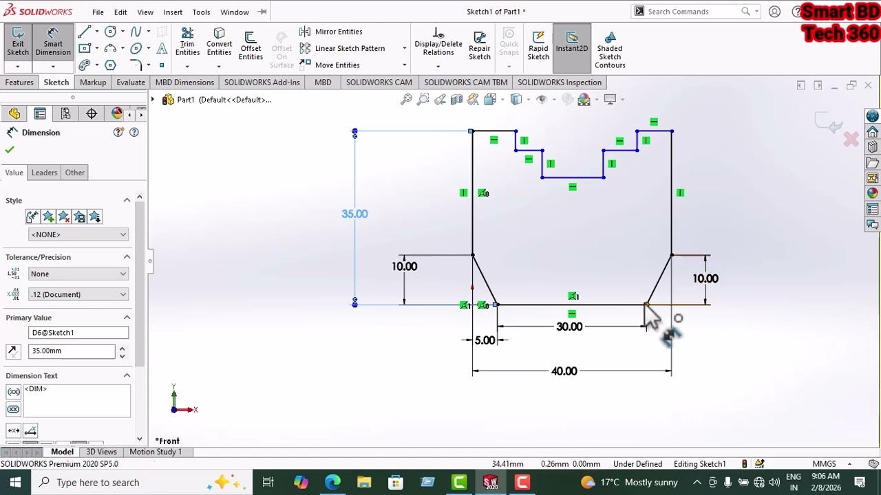This screenshot has height=495, width=881.
Task: Open the DisplayManager color wheel tab
Action: tap(116, 113)
